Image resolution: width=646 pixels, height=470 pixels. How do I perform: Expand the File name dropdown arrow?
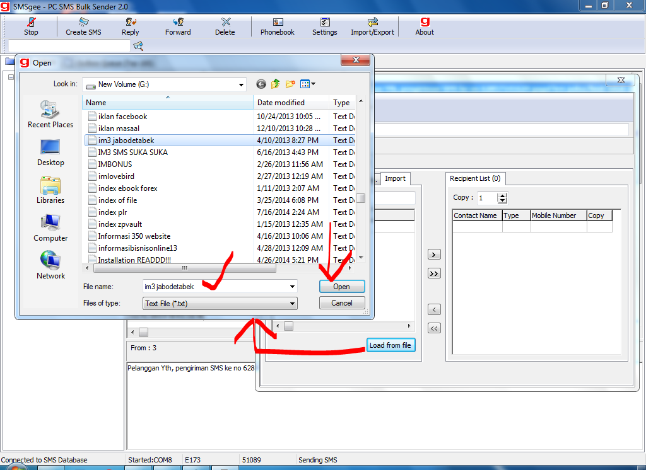(x=292, y=287)
